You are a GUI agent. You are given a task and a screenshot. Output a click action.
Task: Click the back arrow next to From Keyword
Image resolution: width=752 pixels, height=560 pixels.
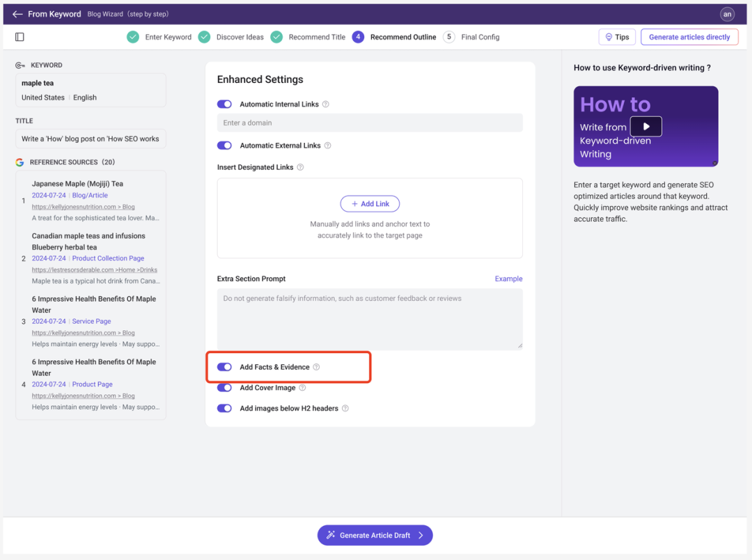coord(17,14)
